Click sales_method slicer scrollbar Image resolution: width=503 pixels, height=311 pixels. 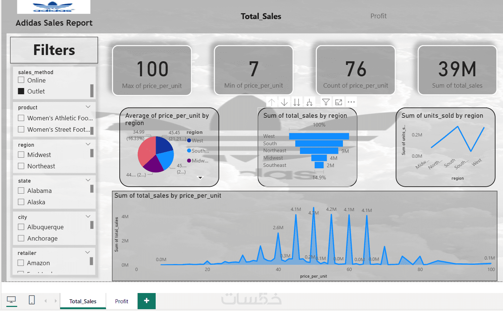[x=92, y=90]
